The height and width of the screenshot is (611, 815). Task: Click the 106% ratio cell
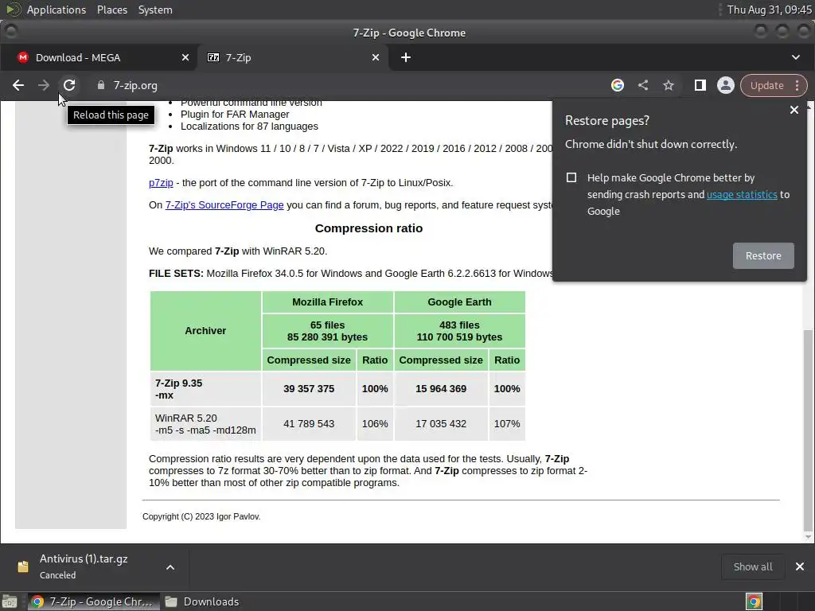[x=375, y=424]
